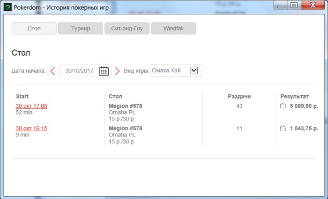Open the Сит-энд-Гоу tab
The height and width of the screenshot is (199, 328).
click(x=127, y=28)
